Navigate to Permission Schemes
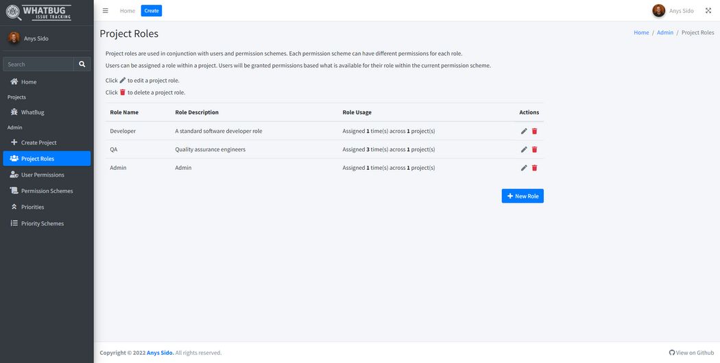Image resolution: width=720 pixels, height=363 pixels. tap(47, 191)
